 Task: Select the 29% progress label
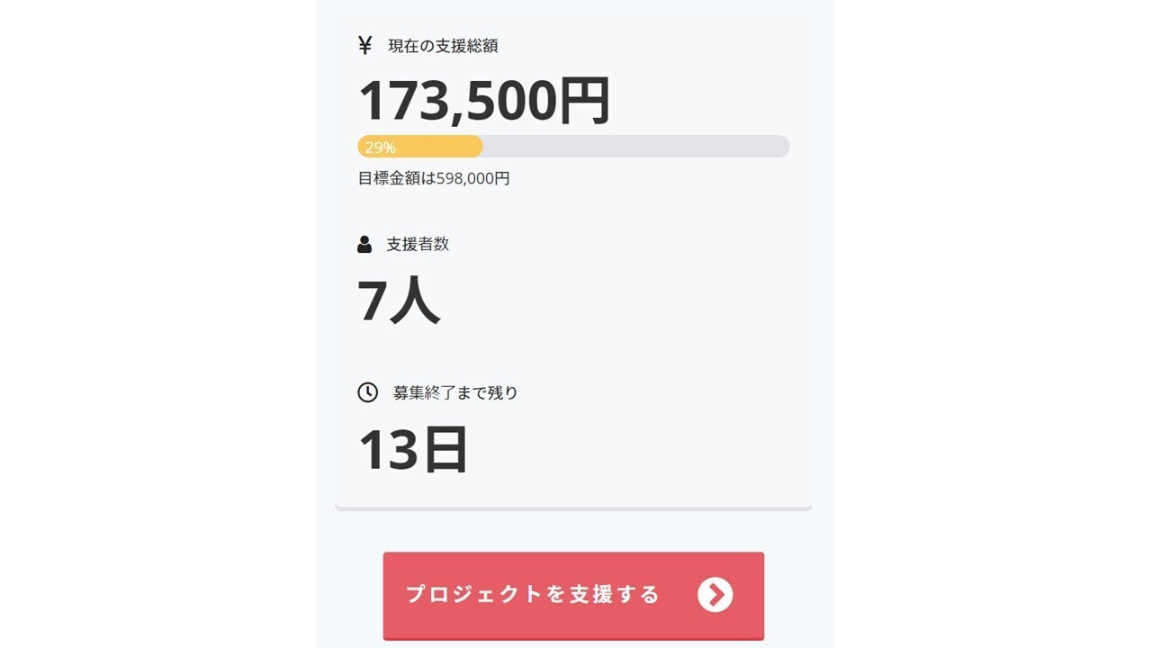(x=380, y=148)
